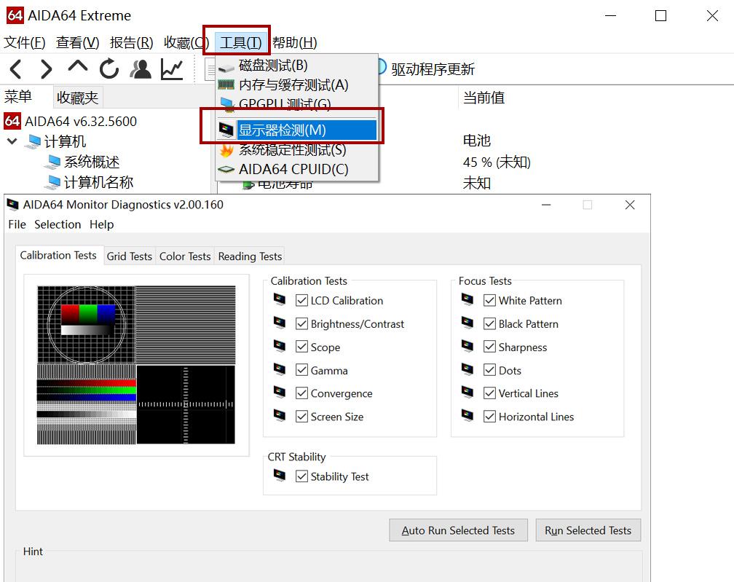This screenshot has height=582, width=734.
Task: Uncheck the Gamma calibration checkbox
Action: pyautogui.click(x=301, y=370)
